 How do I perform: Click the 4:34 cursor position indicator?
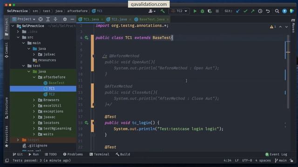click(227, 161)
